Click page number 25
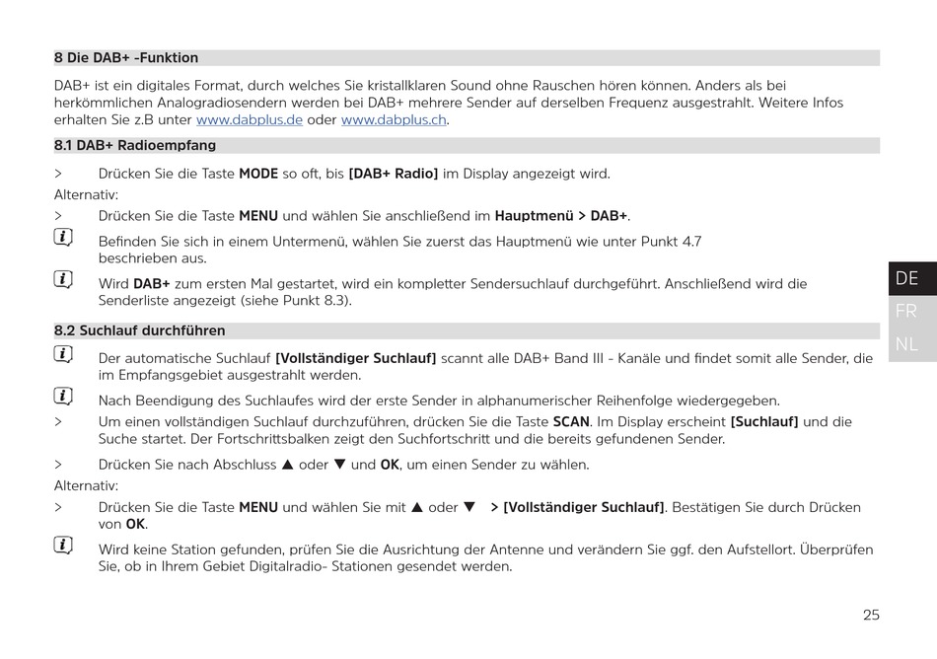This screenshot has height=659, width=937. [871, 615]
